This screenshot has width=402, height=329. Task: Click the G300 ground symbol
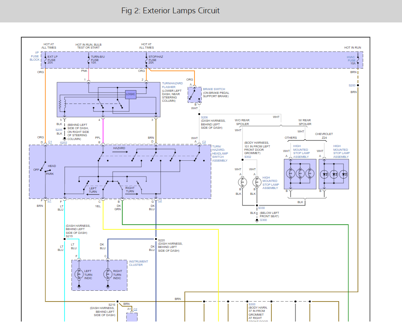click(x=256, y=220)
